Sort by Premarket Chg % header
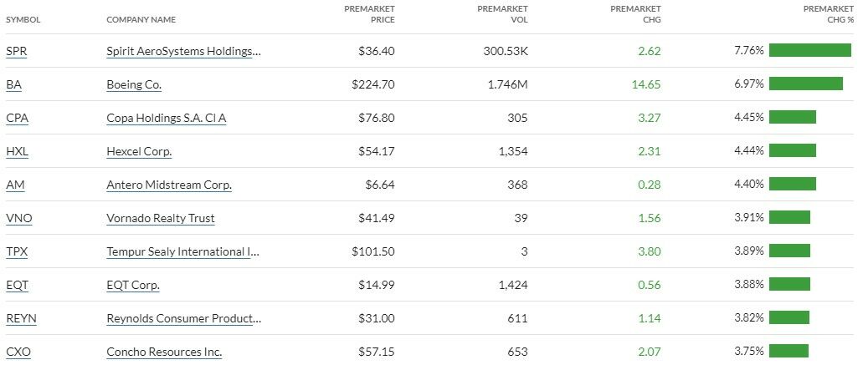 point(828,14)
